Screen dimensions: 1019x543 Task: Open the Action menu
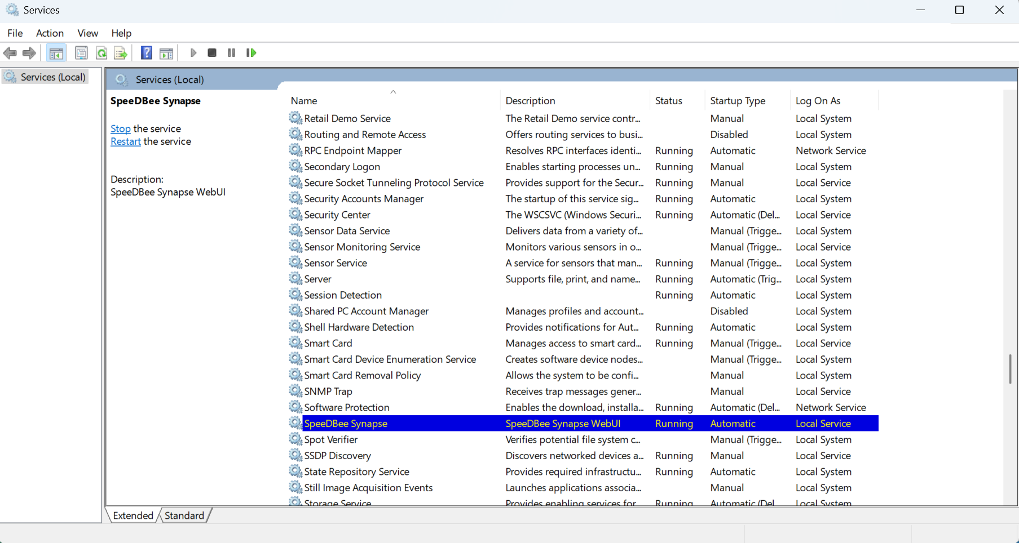point(50,33)
